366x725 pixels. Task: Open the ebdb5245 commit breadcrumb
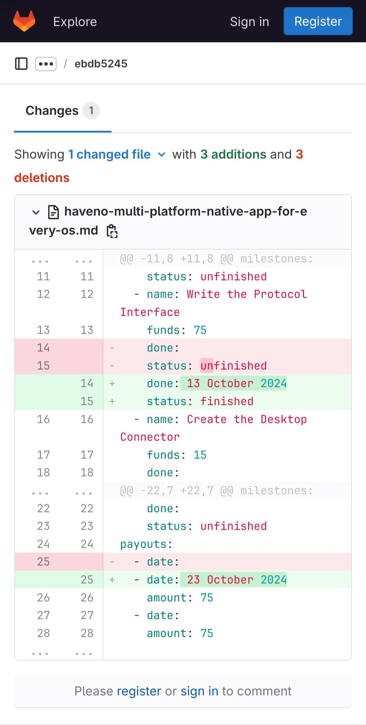pyautogui.click(x=101, y=64)
